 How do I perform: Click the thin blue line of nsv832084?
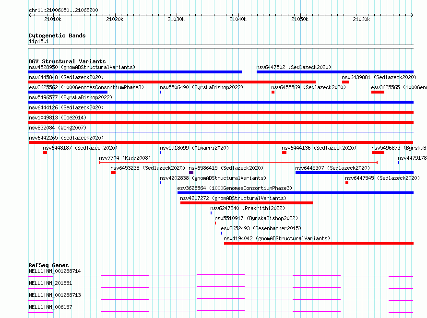(x=221, y=132)
